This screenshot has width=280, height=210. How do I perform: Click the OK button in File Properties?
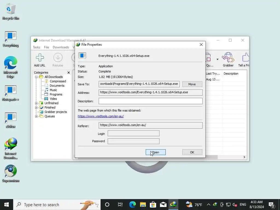click(192, 152)
